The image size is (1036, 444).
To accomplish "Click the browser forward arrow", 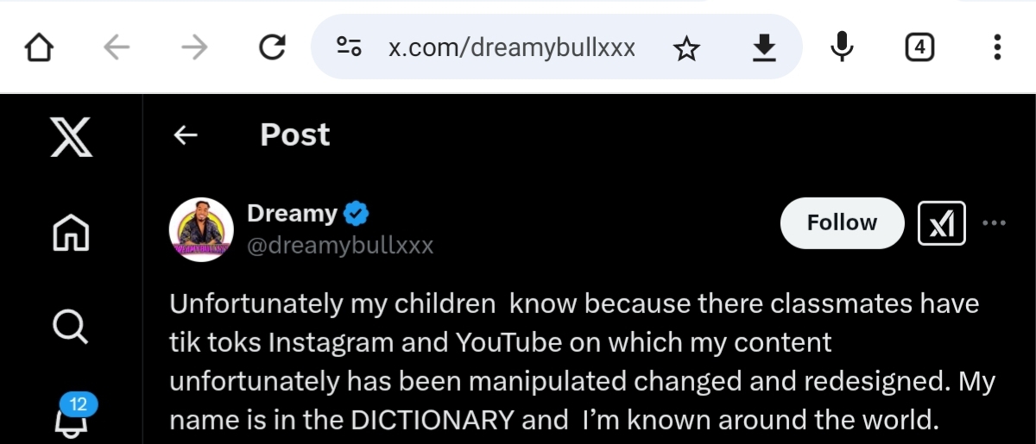I will tap(194, 47).
